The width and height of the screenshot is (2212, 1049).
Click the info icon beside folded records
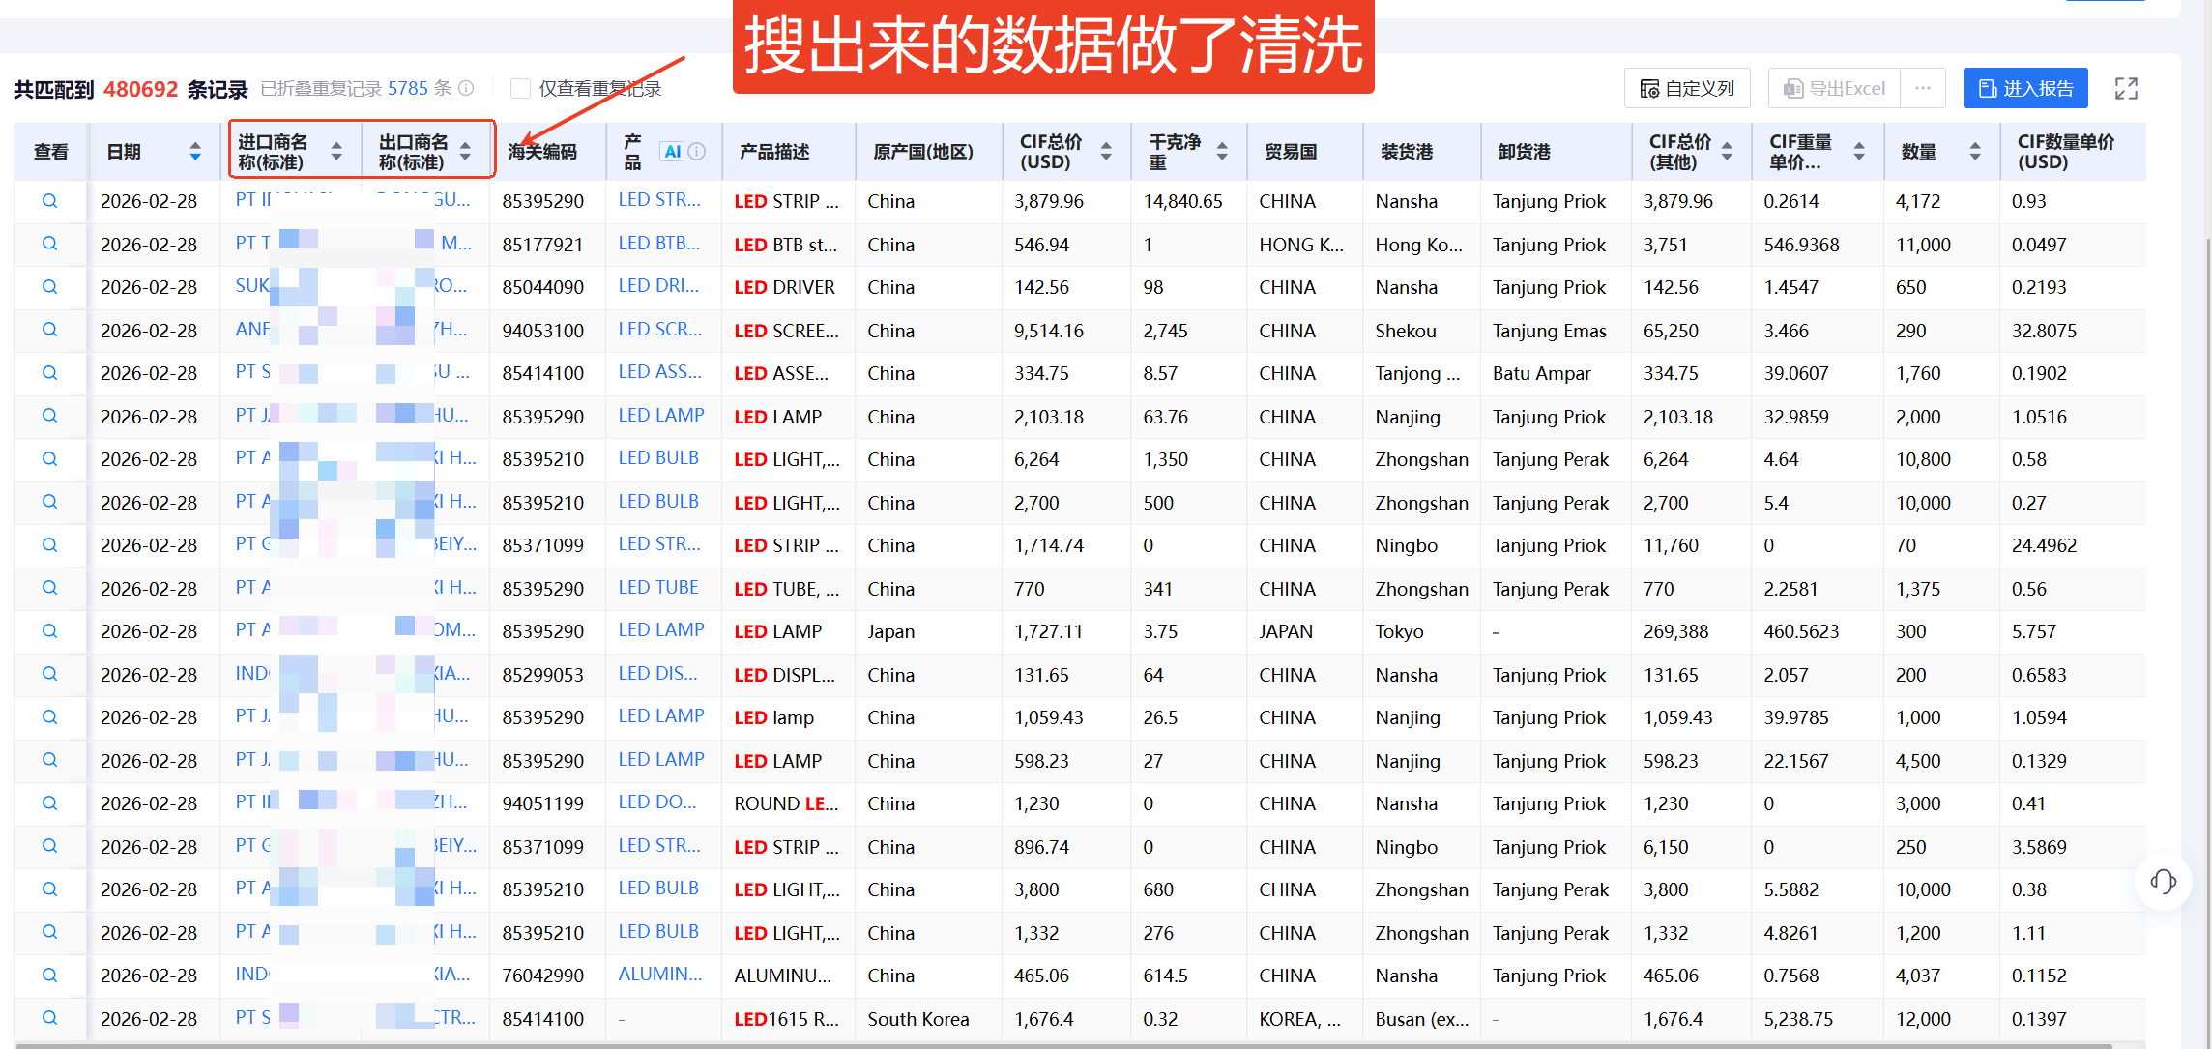pos(466,89)
